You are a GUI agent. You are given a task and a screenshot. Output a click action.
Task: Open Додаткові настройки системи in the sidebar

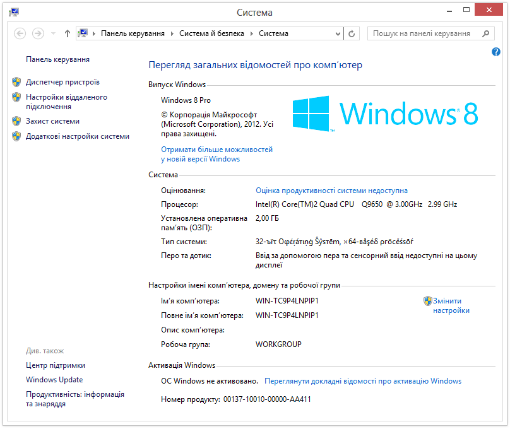click(77, 136)
